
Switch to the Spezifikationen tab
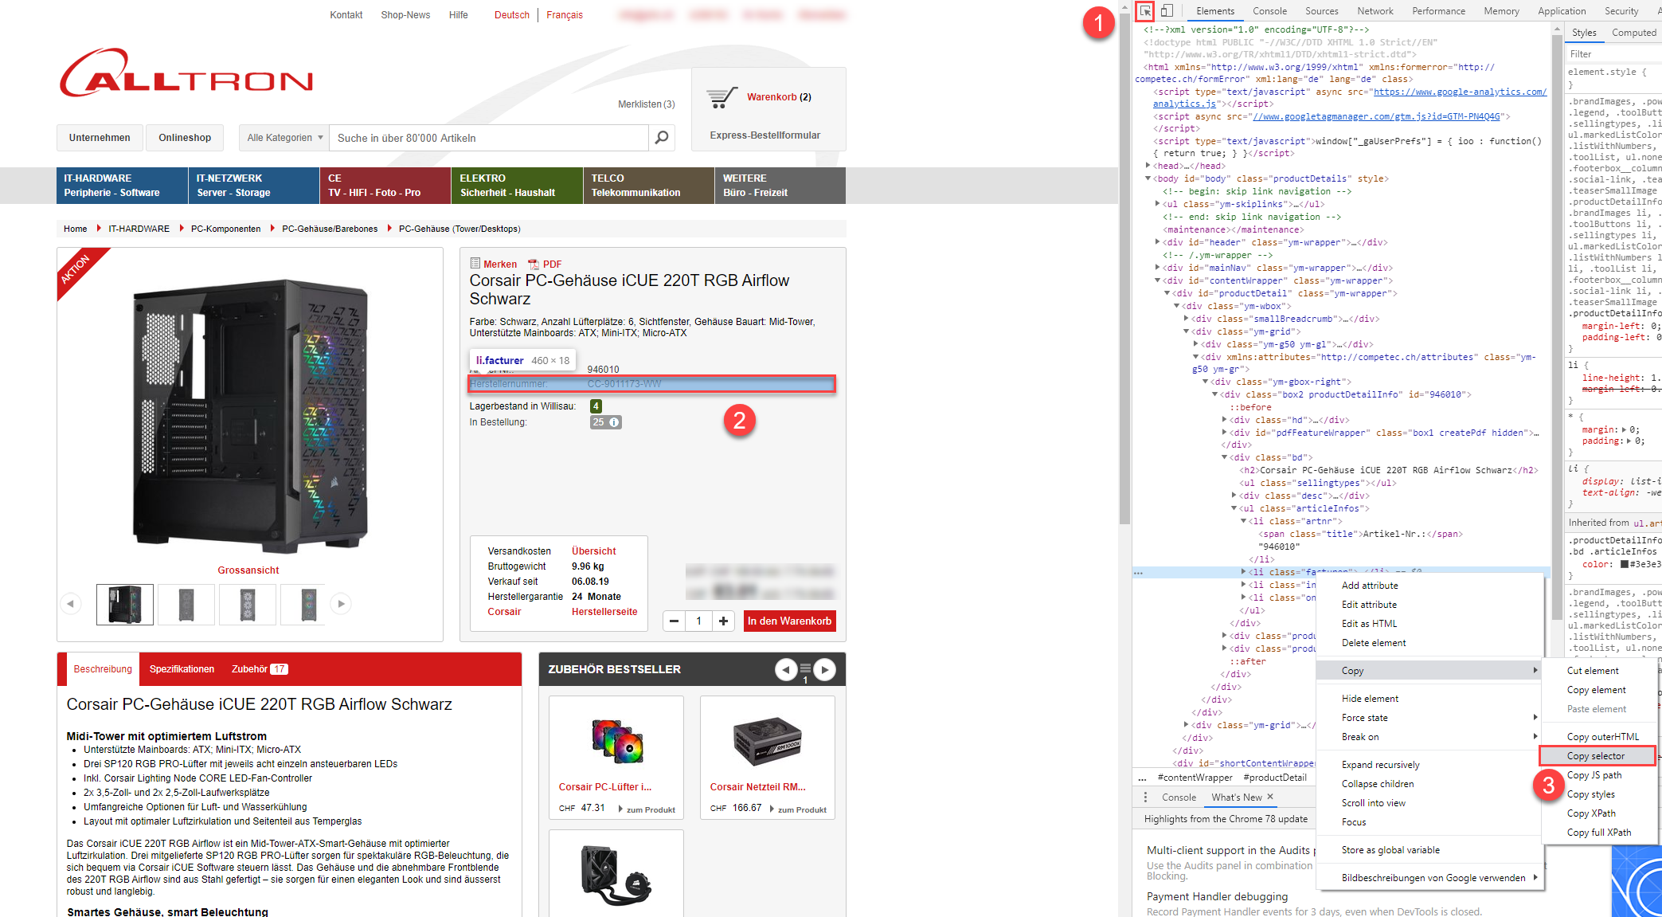coord(182,669)
